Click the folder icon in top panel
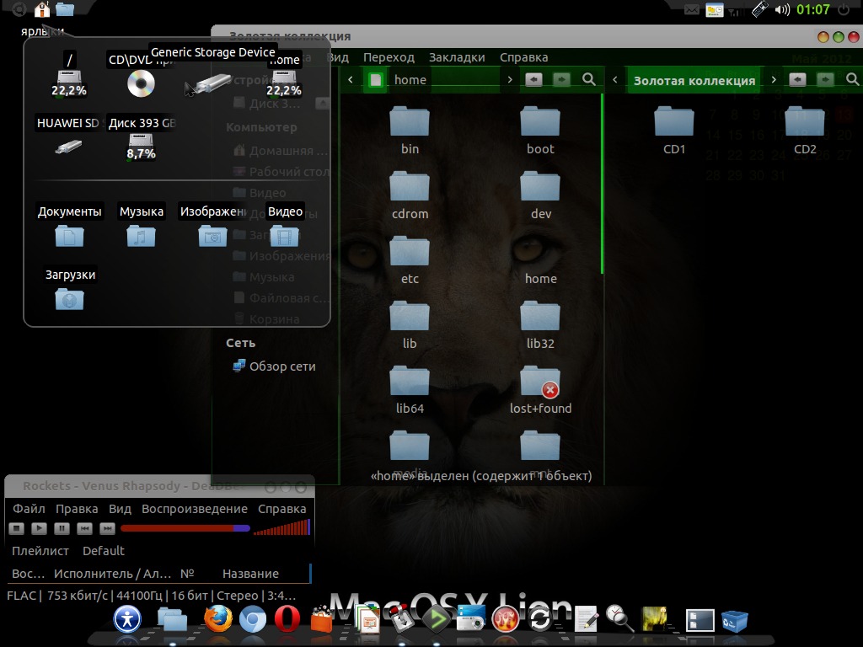Screen dimensions: 863x647 (x=65, y=9)
